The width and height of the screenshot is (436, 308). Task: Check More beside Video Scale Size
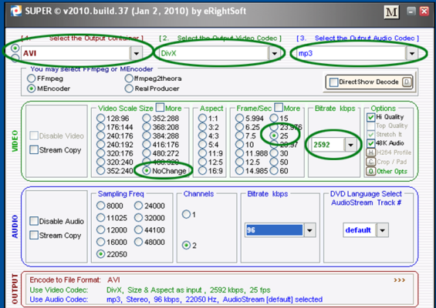coord(160,107)
